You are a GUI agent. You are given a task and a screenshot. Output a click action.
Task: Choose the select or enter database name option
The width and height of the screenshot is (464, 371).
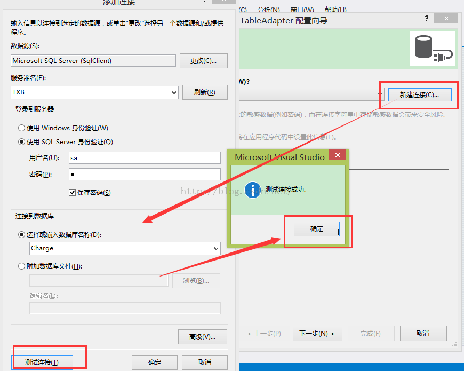22,235
